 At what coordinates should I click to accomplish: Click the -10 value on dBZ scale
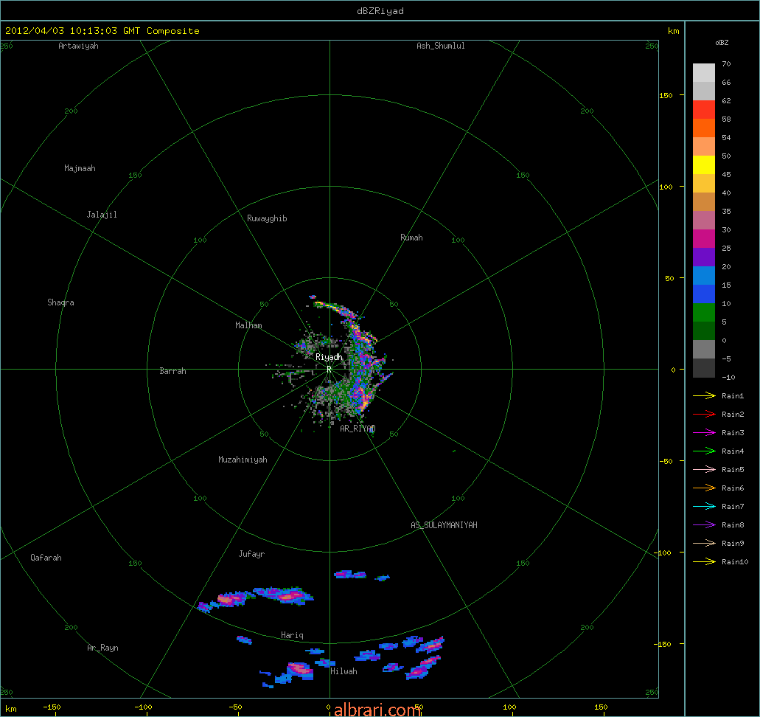point(728,377)
